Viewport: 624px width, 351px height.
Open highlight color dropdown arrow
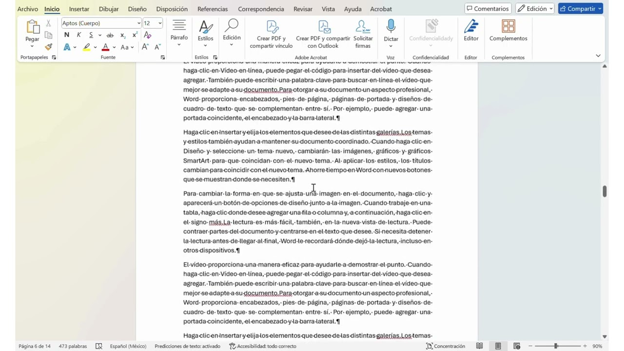95,47
